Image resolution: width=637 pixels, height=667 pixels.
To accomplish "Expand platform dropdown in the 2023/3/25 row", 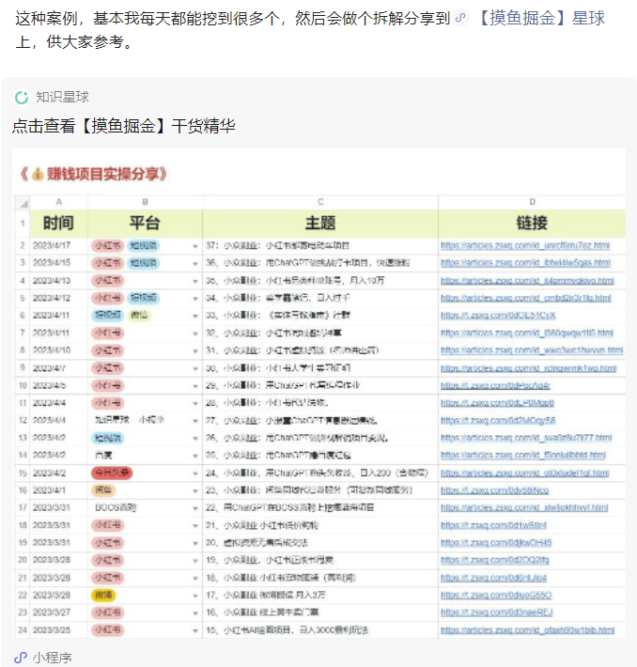I will point(195,630).
